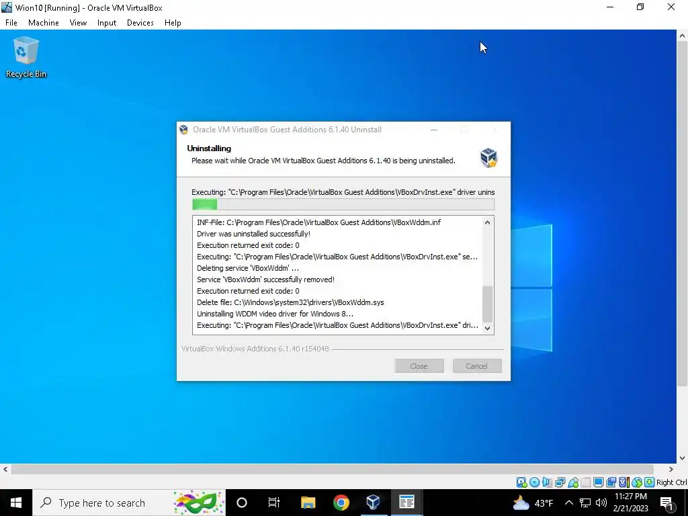The image size is (688, 516).
Task: Click the 'Uninstalling' dialog heading
Action: click(x=209, y=148)
